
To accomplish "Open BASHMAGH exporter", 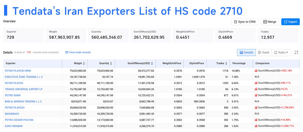I will pos(12,114).
